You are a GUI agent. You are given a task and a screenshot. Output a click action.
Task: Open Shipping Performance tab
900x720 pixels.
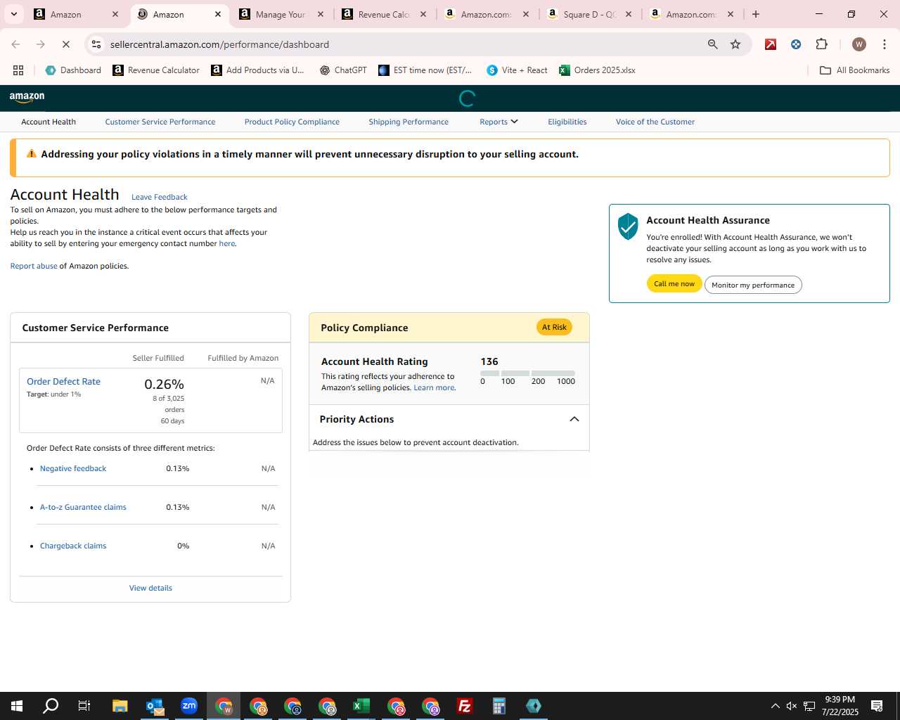[409, 122]
